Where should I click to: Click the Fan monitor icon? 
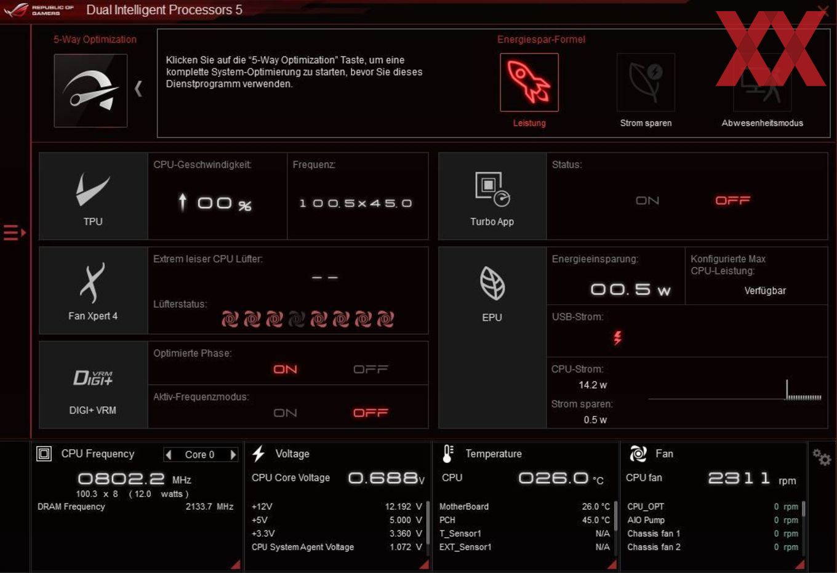[638, 454]
